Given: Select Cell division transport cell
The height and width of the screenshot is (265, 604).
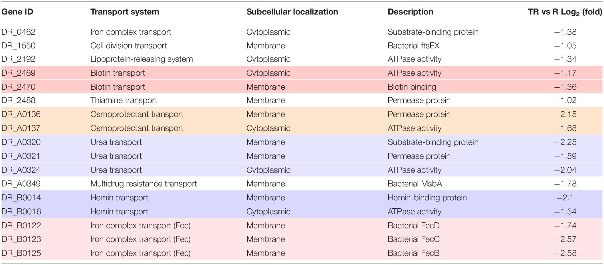Looking at the screenshot, I should [129, 46].
